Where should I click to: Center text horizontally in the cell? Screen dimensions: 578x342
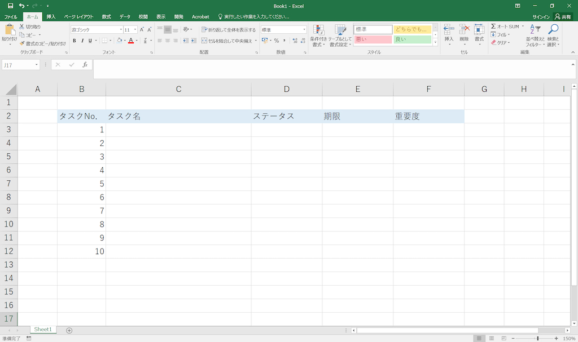(x=168, y=41)
